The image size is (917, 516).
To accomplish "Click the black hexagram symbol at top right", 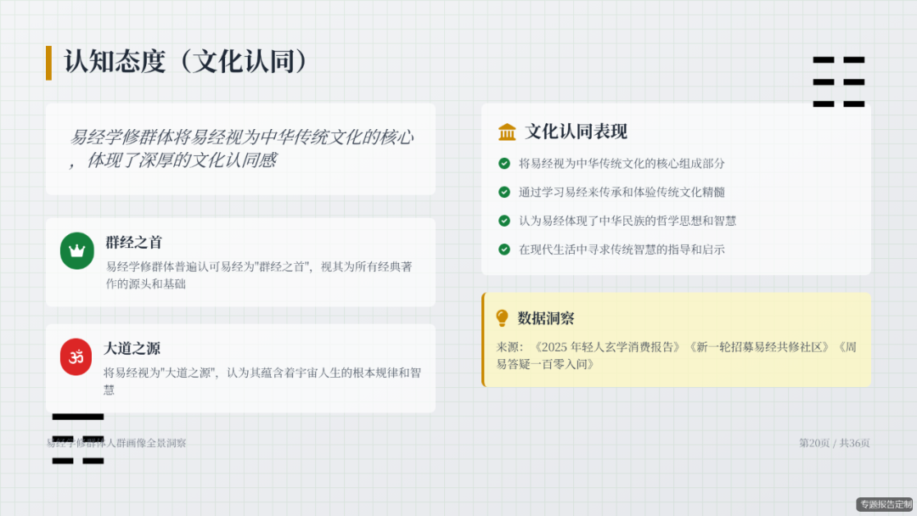I will point(839,81).
